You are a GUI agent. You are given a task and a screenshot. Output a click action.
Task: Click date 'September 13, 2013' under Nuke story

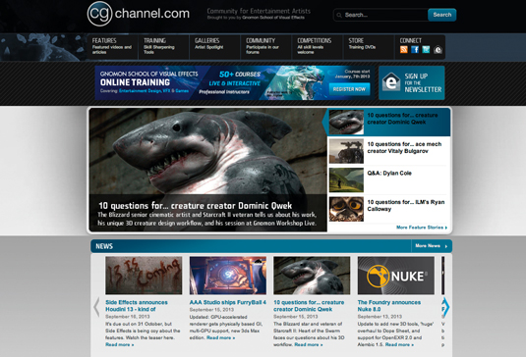[380, 317]
